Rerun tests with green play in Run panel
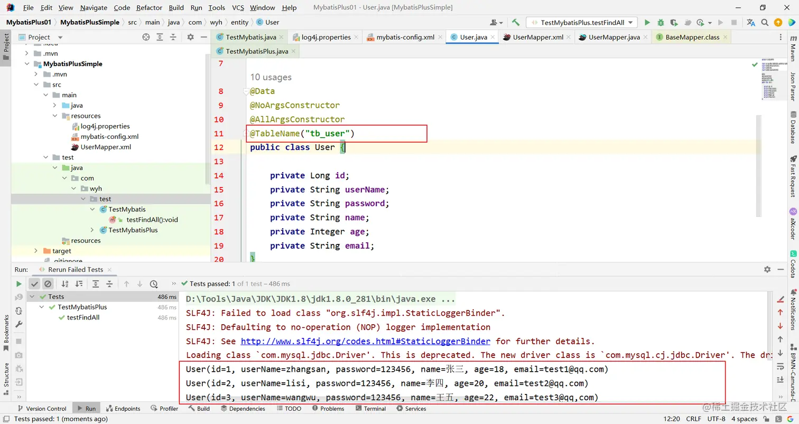Screen dimensions: 799x424 point(19,284)
